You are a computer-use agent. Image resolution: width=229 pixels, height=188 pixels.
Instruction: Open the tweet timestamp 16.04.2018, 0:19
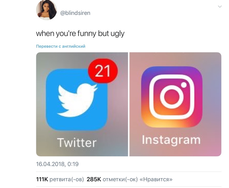tap(57, 164)
